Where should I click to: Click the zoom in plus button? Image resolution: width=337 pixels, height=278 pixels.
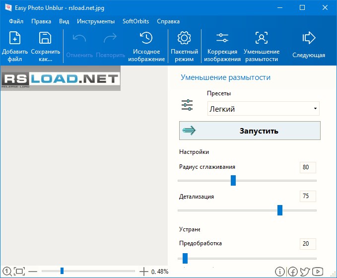tap(144, 271)
